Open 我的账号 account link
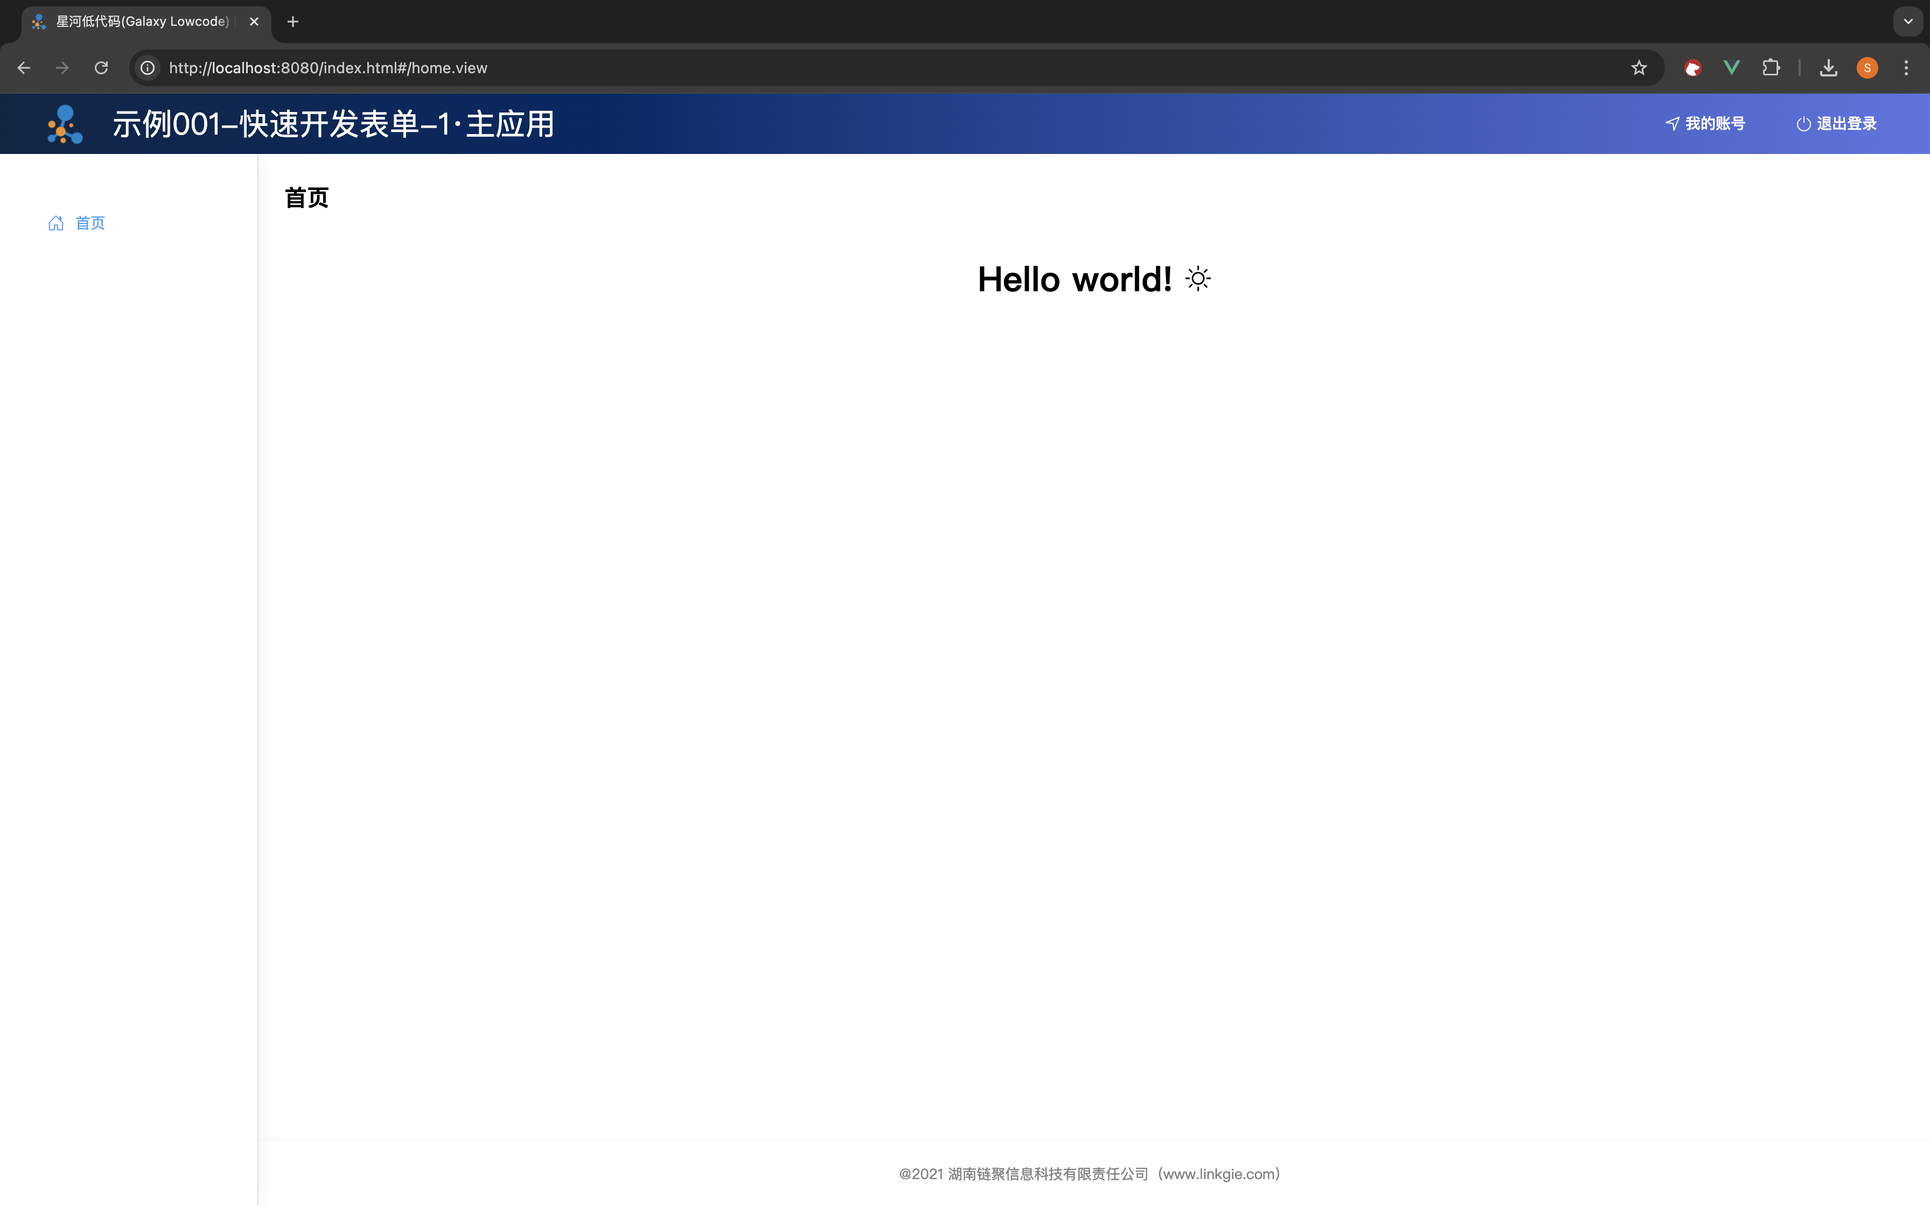The image size is (1930, 1206). 1705,124
